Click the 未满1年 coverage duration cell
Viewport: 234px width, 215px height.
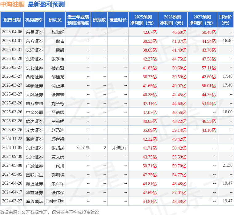tap(119, 148)
